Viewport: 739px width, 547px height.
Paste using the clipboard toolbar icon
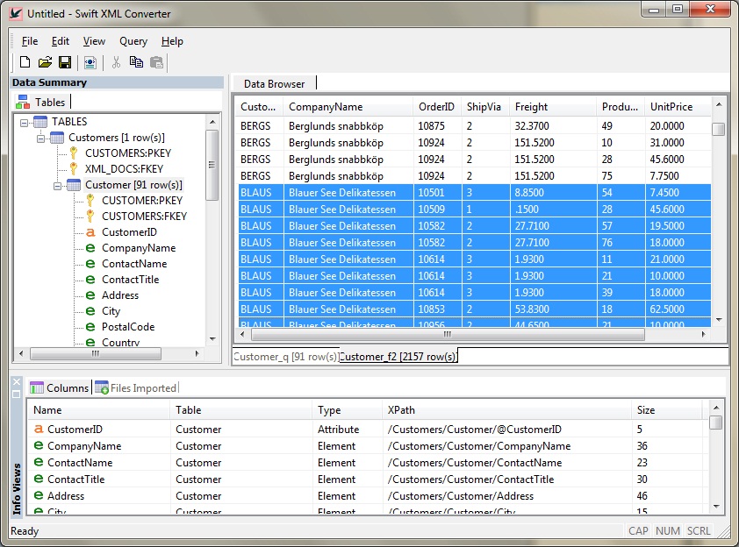[156, 62]
